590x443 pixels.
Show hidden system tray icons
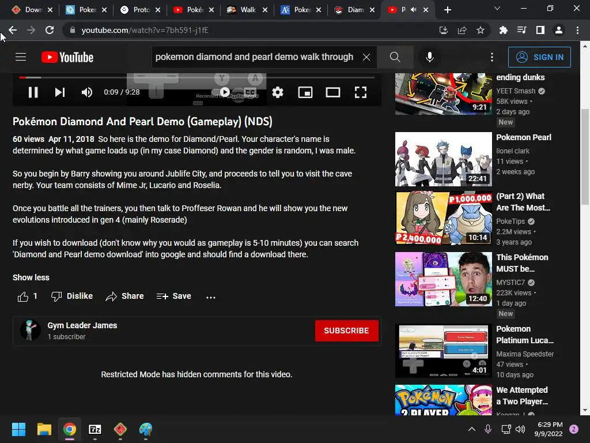[x=471, y=429]
